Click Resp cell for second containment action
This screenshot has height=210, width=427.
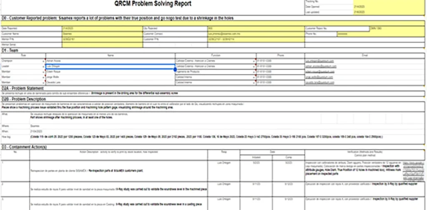pyautogui.click(x=224, y=183)
